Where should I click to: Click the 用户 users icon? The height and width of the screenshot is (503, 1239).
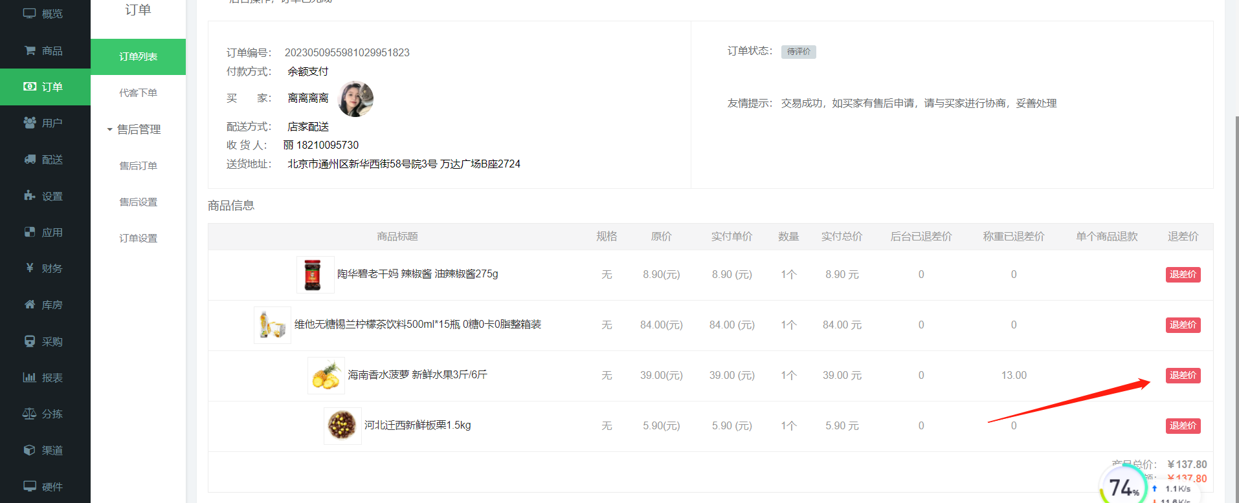click(x=30, y=123)
